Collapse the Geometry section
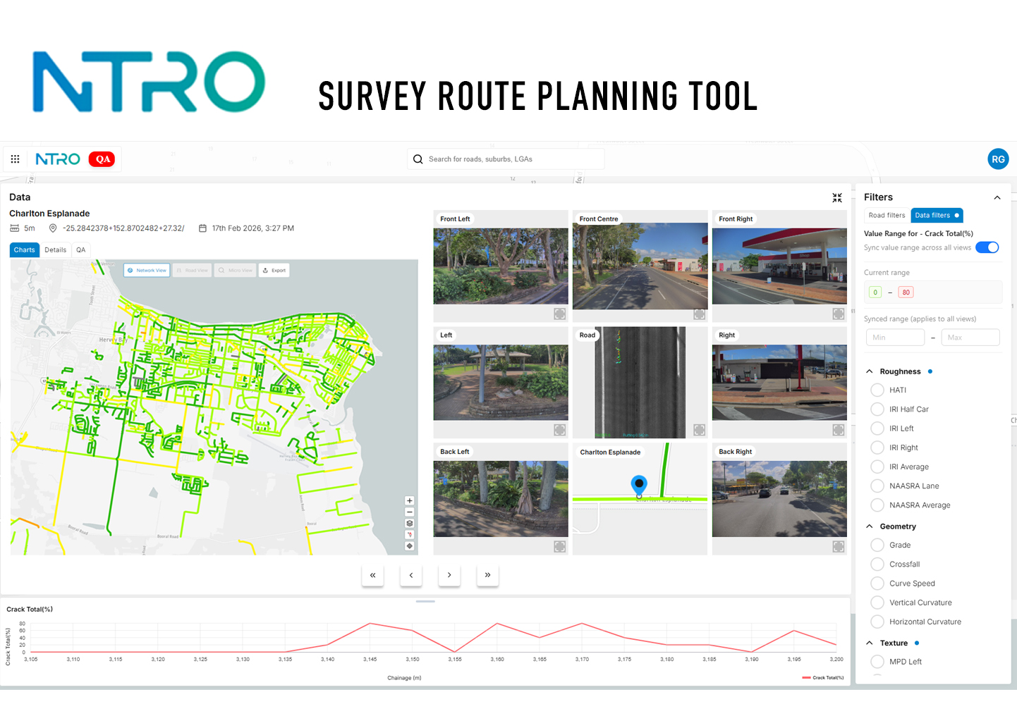 coord(870,526)
